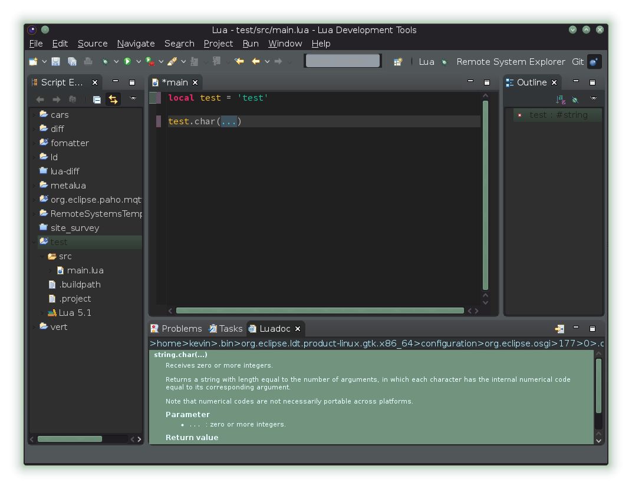This screenshot has height=489, width=632.
Task: Switch to Lua perspective
Action: (x=426, y=62)
